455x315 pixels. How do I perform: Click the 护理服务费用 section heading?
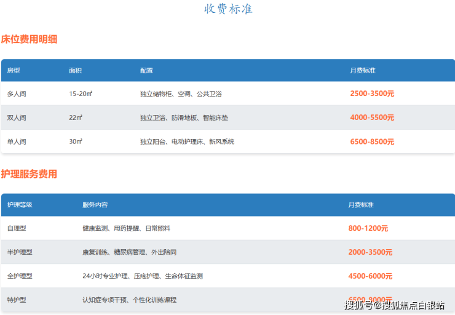(30, 174)
